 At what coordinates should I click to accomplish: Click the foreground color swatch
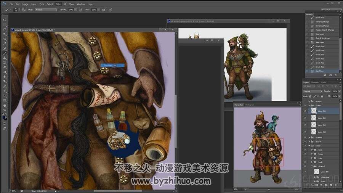tap(4, 118)
